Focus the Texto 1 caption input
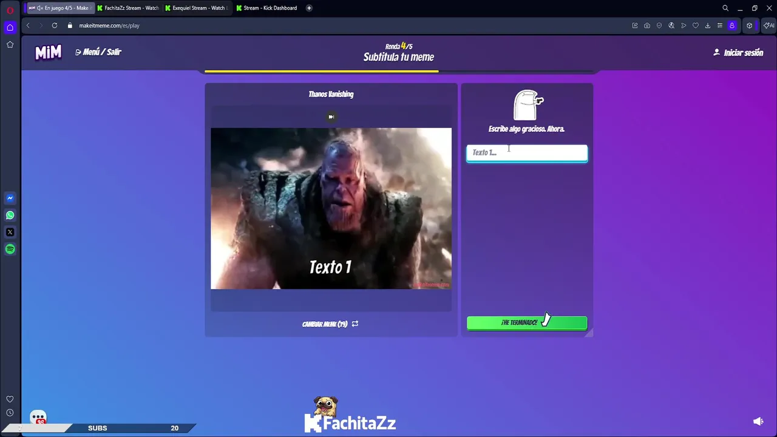 [527, 153]
